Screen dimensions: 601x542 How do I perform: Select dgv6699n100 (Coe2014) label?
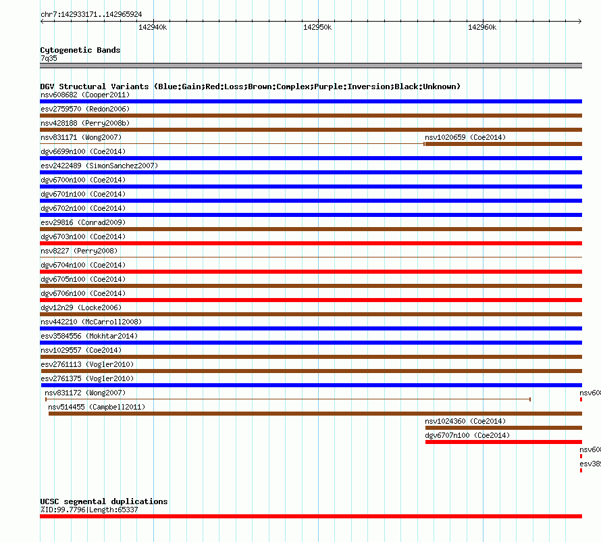(83, 151)
